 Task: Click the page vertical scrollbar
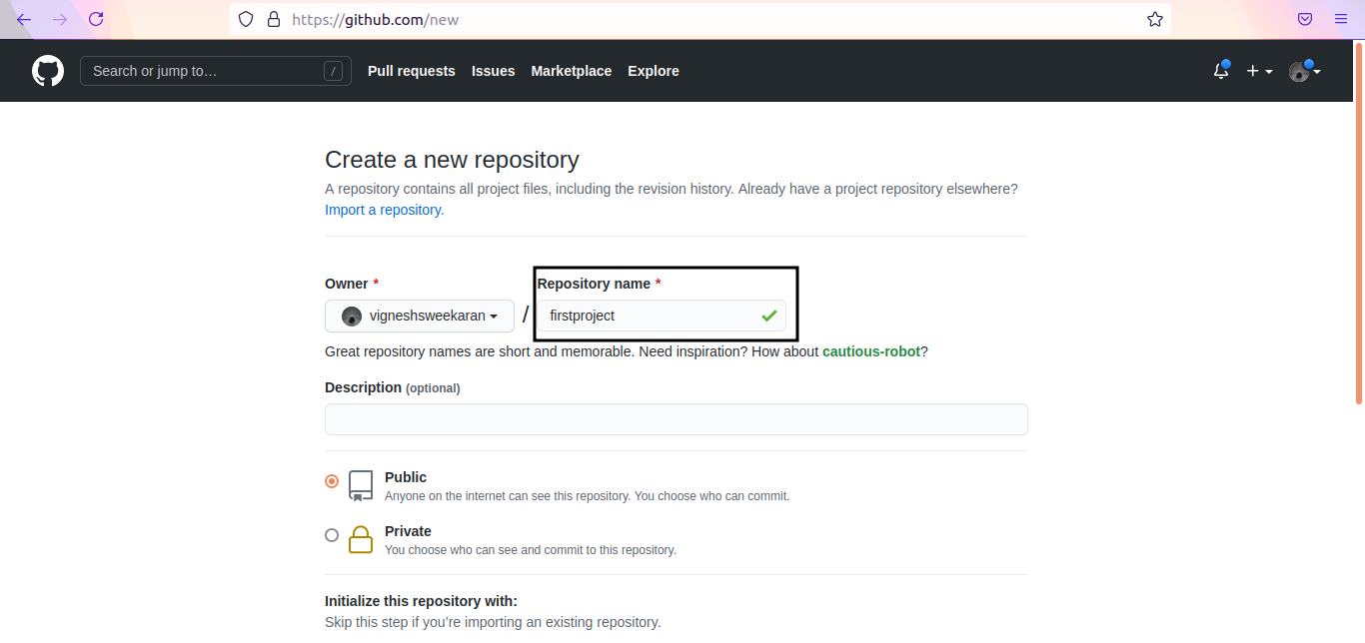[x=1359, y=222]
